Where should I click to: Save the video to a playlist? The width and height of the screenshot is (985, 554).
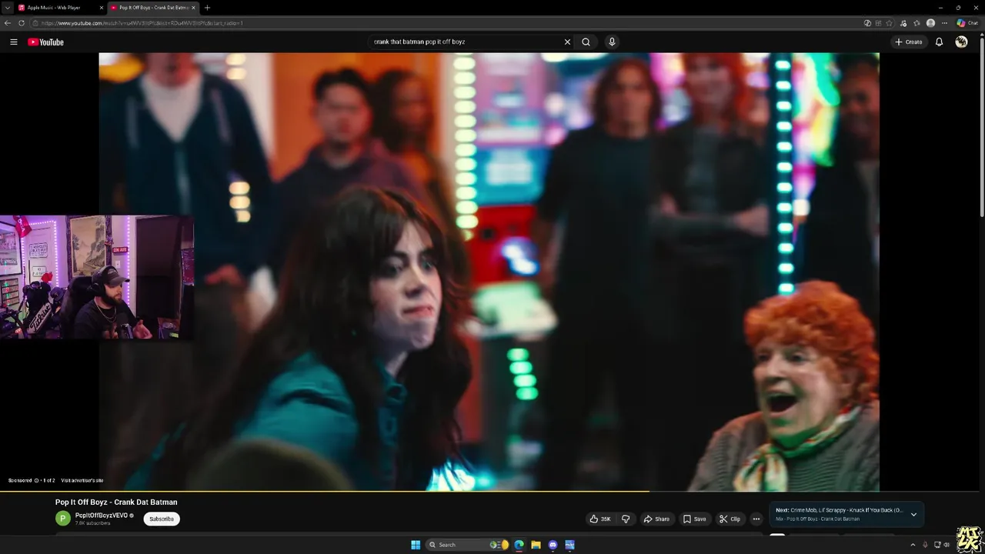[x=694, y=519]
